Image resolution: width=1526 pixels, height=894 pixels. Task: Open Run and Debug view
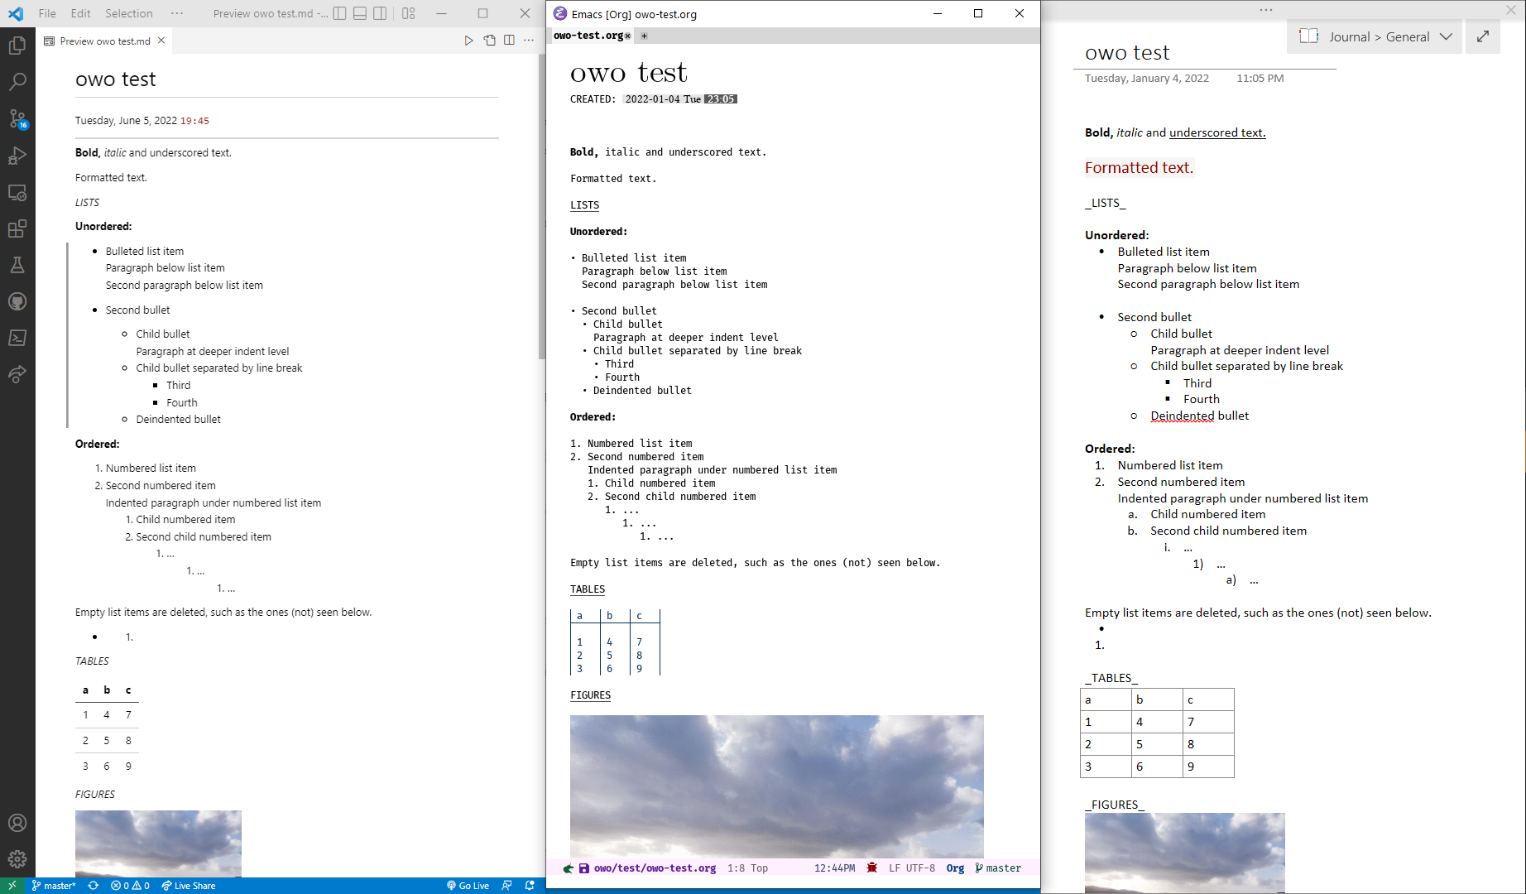pos(17,156)
